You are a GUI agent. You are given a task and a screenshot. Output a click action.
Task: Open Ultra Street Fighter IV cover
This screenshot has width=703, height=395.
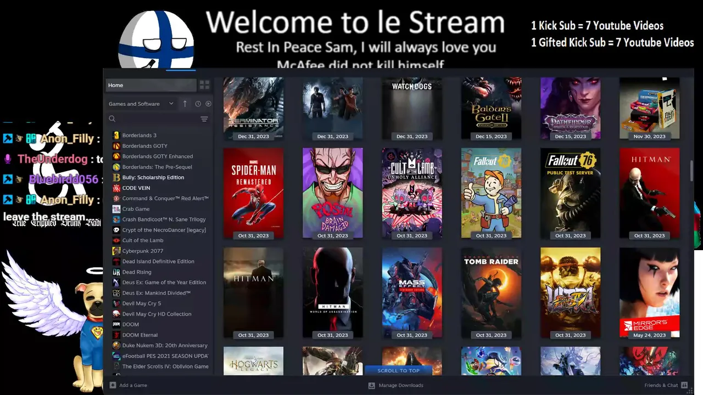(570, 292)
